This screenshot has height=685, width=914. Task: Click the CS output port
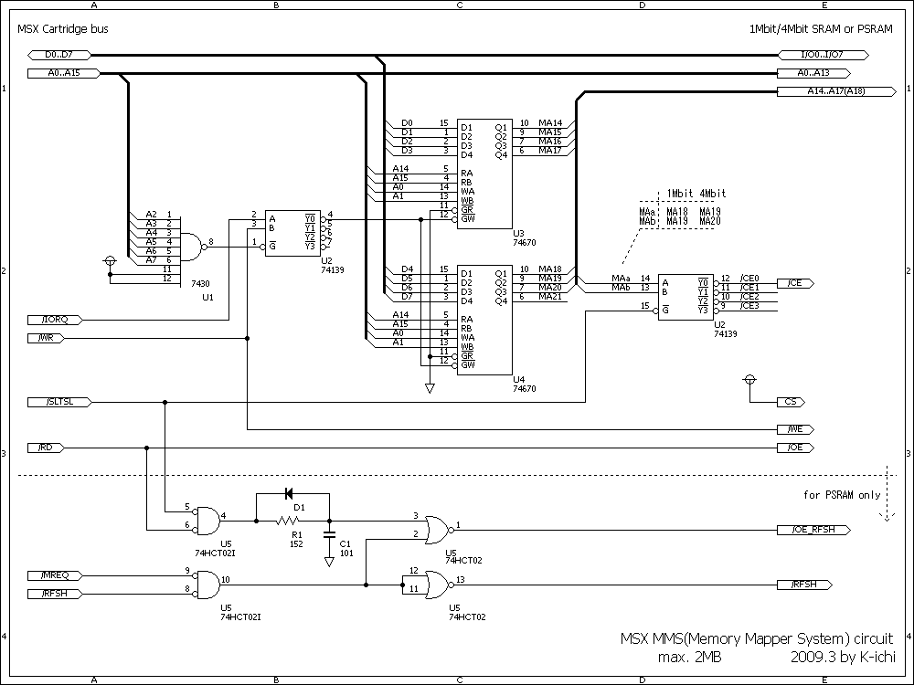[x=794, y=402]
